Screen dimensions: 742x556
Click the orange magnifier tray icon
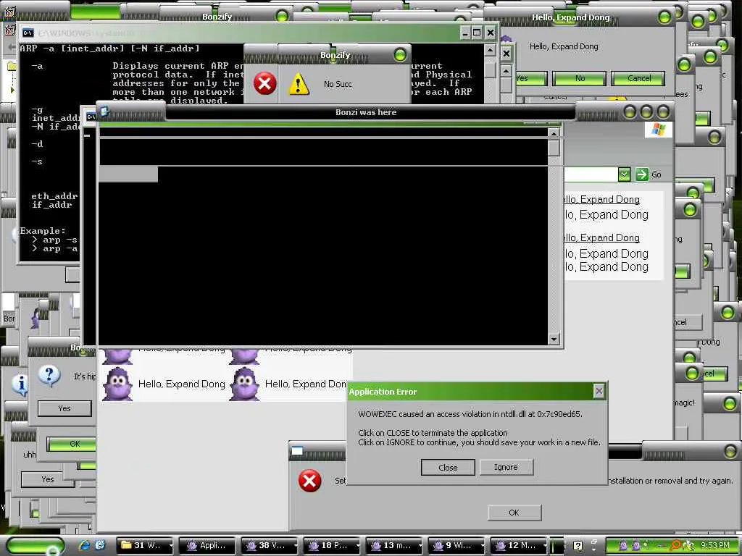(x=675, y=545)
